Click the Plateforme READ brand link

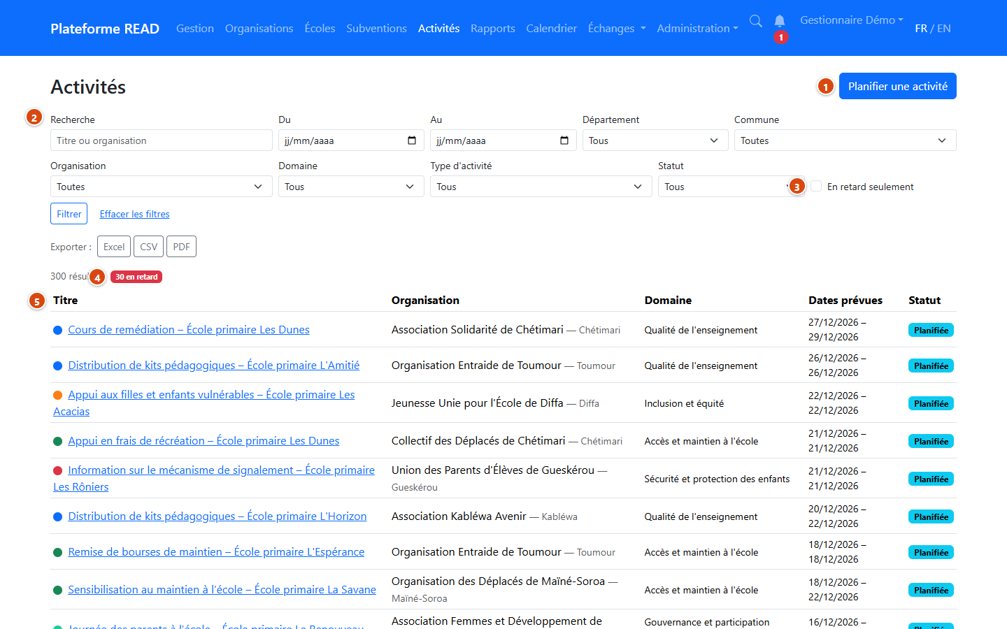(105, 28)
